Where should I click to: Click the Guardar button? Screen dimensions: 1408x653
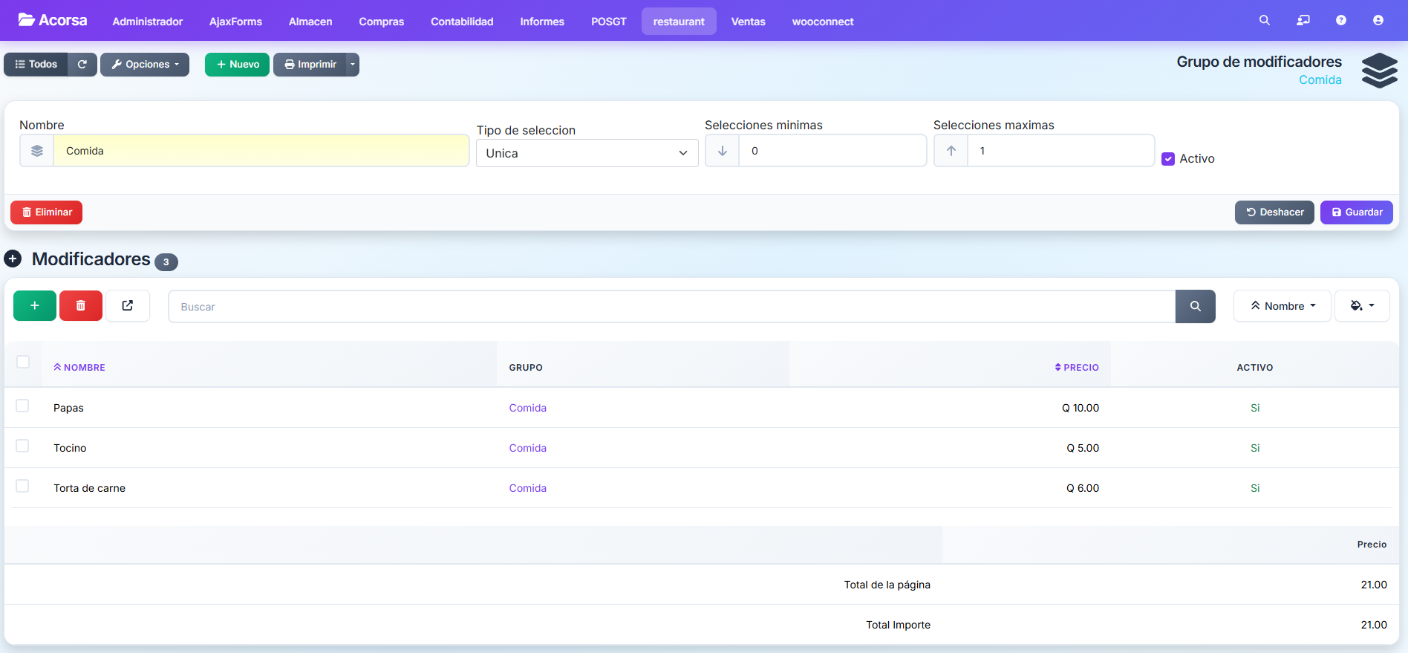coord(1356,212)
